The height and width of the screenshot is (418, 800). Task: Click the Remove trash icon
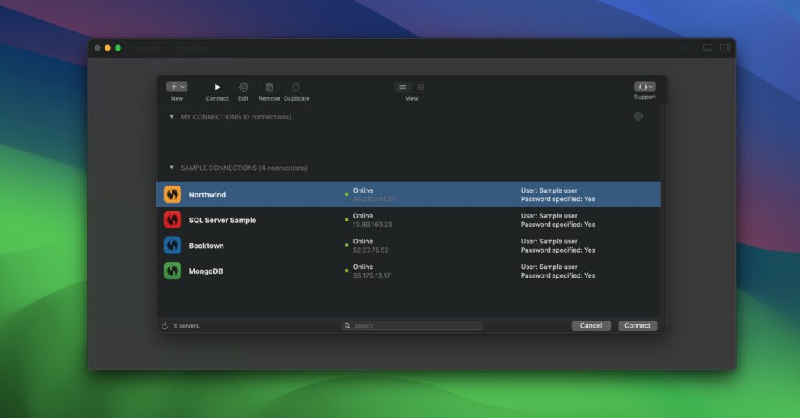pos(270,87)
